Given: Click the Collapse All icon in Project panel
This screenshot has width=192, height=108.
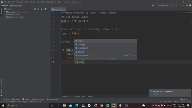Looking at the screenshot, I should 41,9.
